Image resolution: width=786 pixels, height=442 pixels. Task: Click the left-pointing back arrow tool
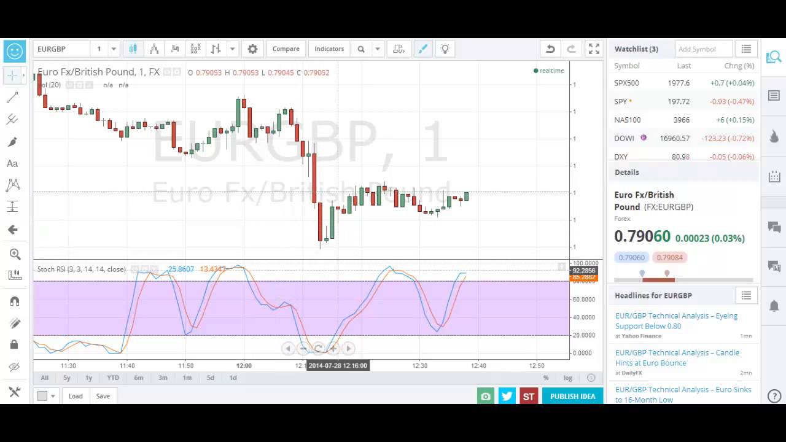12,230
